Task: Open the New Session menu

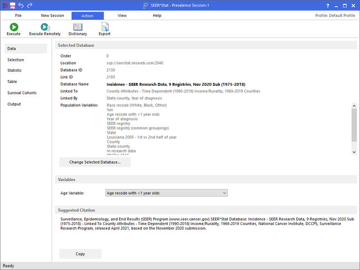Action: (52, 15)
